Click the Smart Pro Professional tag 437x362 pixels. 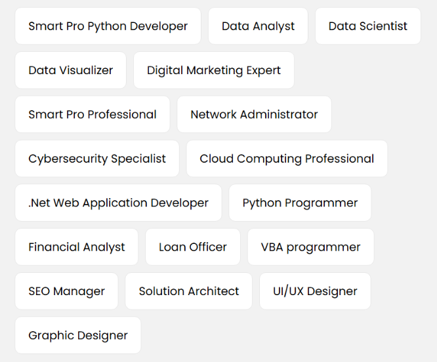click(92, 114)
